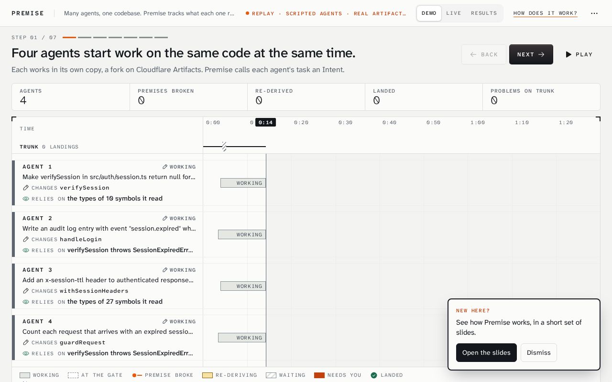Open the slides from the popup
Viewport: 612px width, 382px height.
[486, 352]
